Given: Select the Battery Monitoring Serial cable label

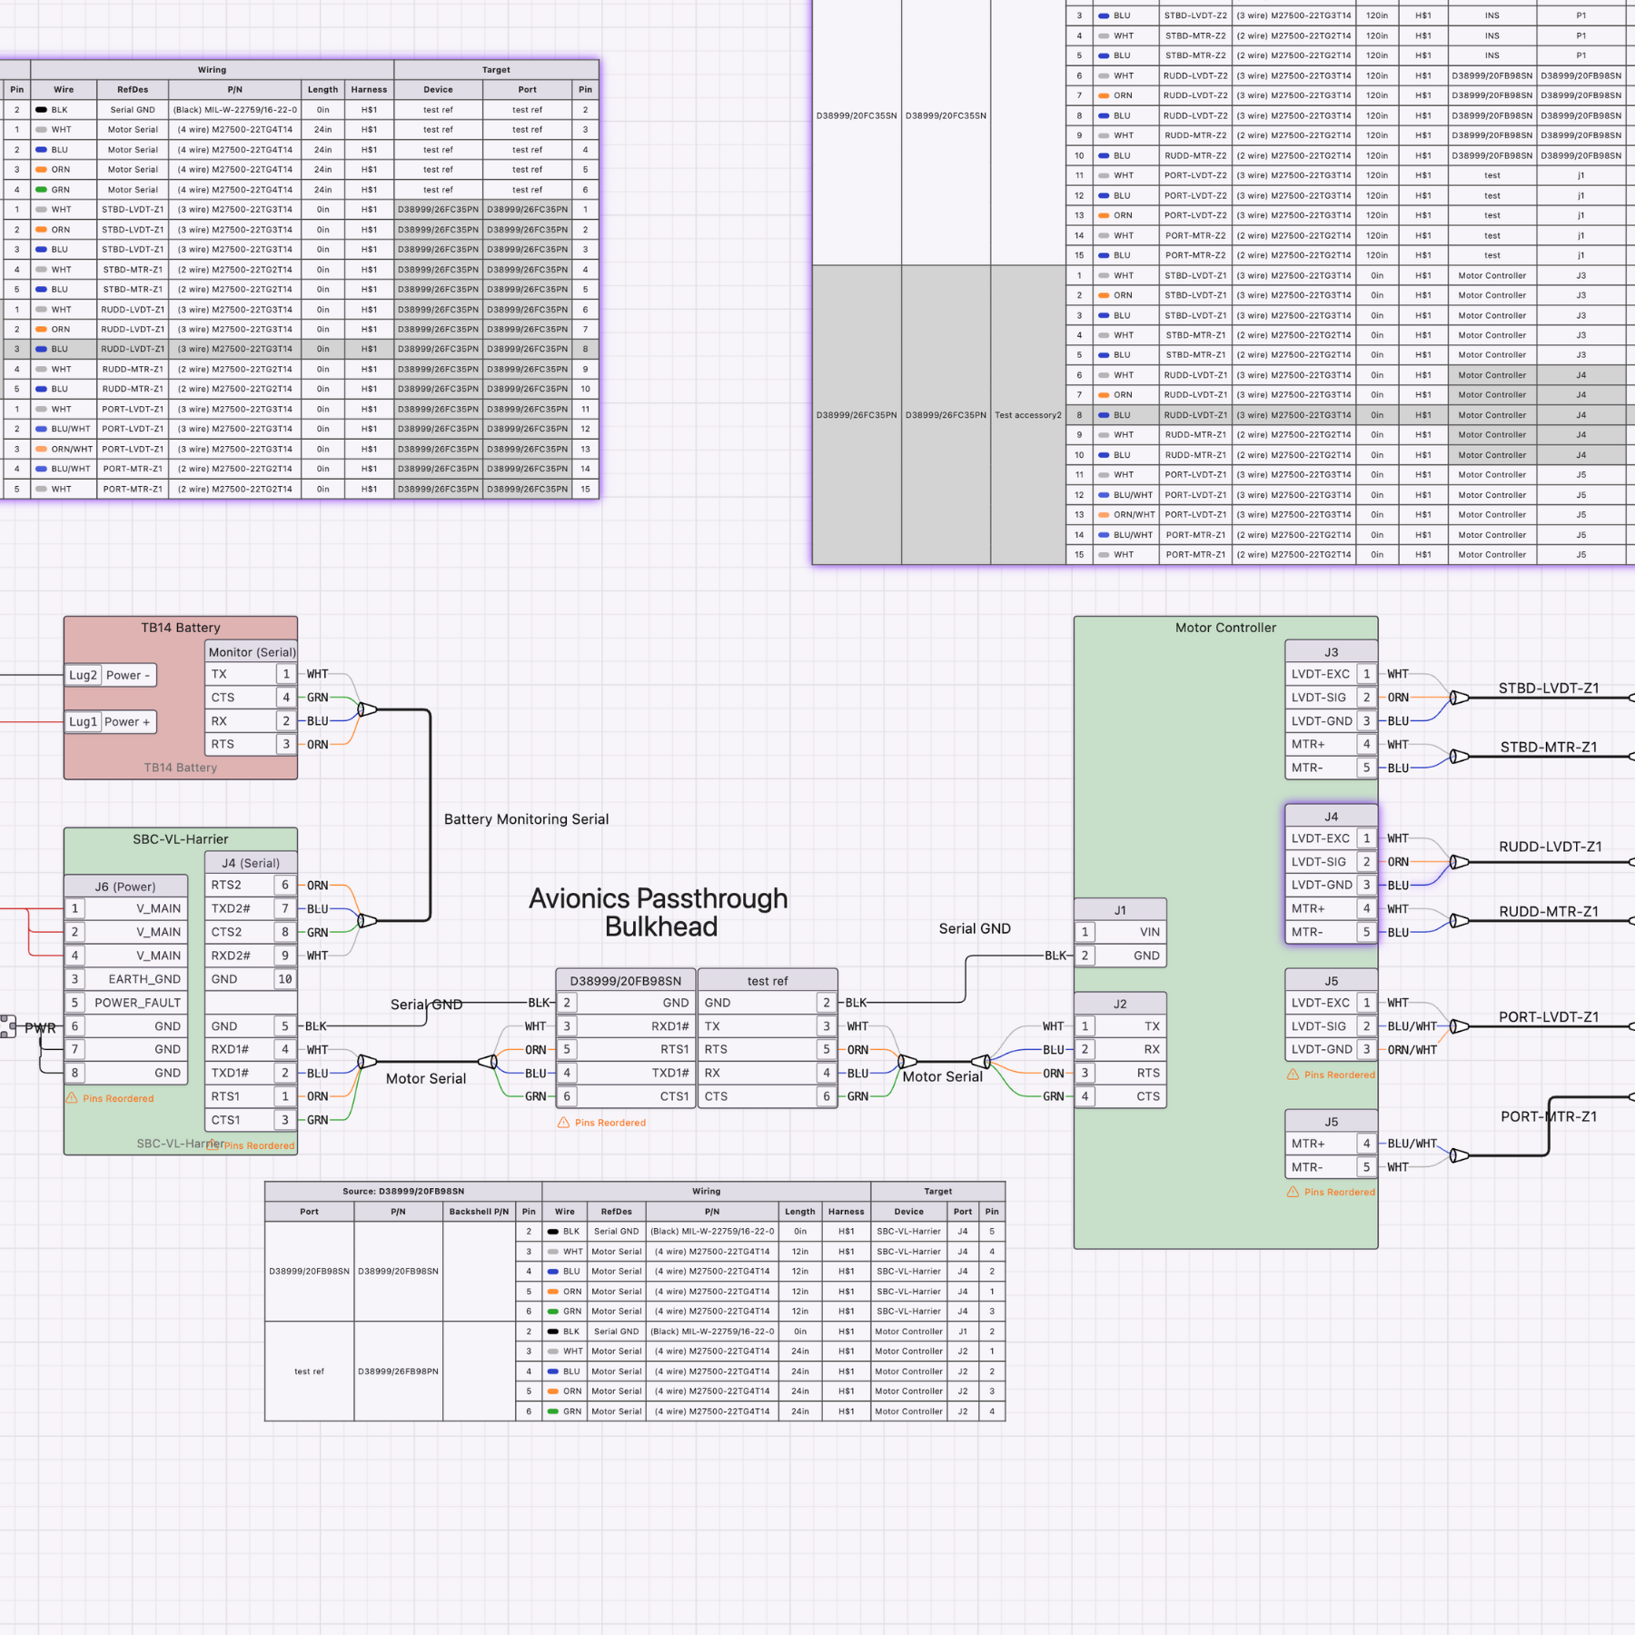Looking at the screenshot, I should pos(526,819).
